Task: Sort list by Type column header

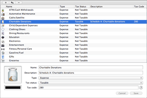Action: click(66, 6)
